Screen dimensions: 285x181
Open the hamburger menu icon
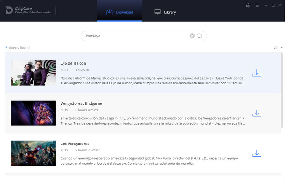click(257, 5)
